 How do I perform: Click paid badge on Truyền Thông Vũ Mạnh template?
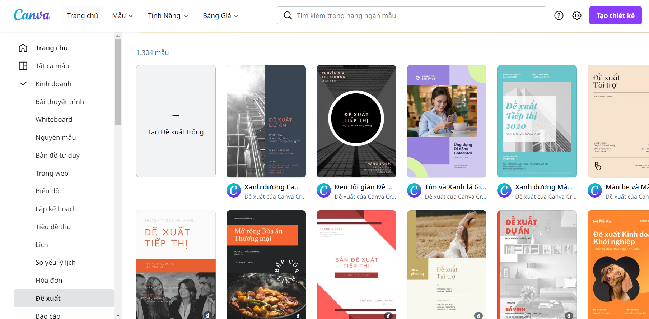pos(207,315)
